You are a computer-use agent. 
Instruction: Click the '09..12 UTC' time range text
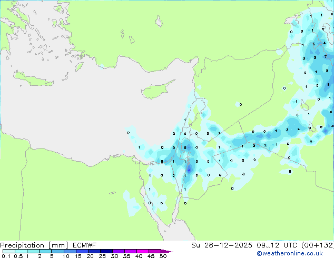278,245
